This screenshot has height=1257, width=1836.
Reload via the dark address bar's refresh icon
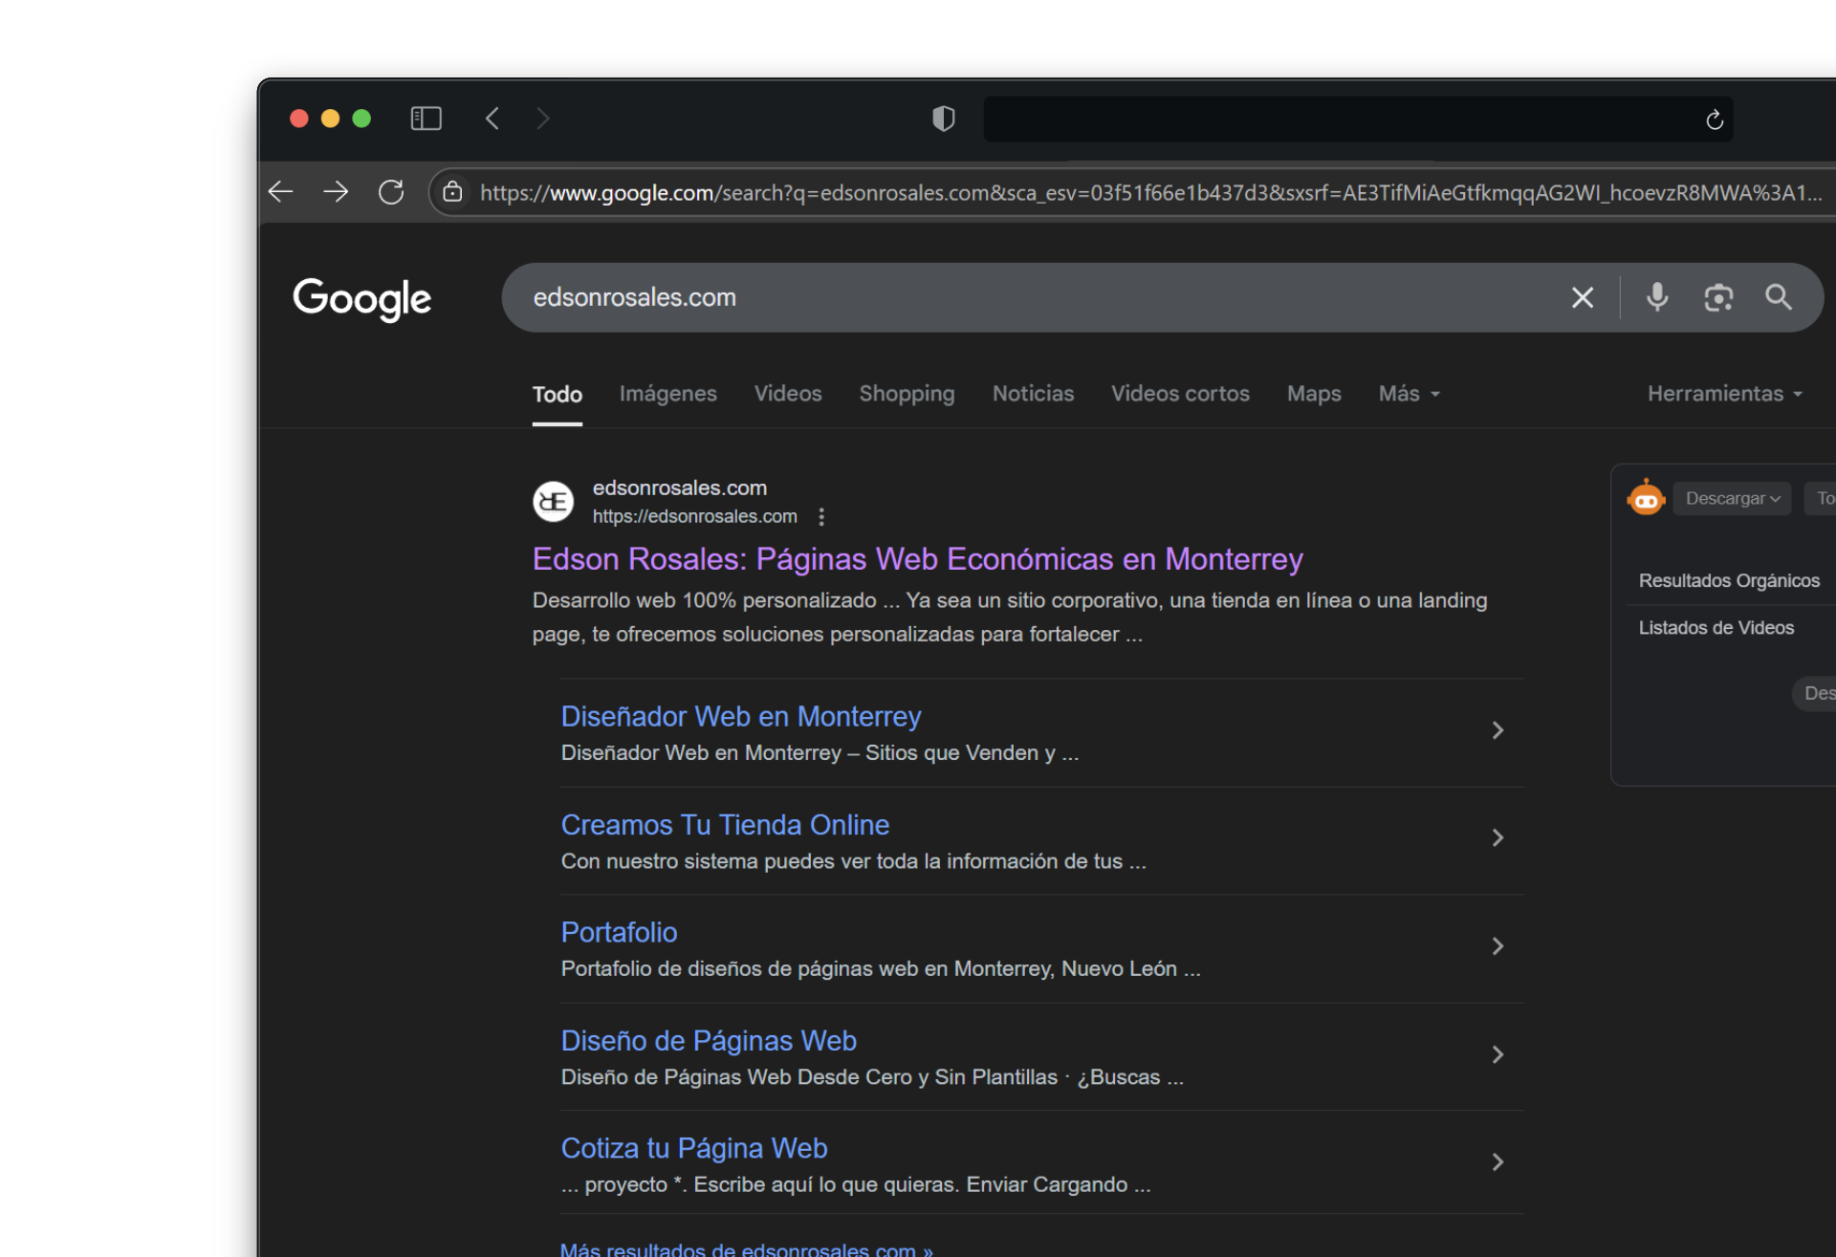[x=1714, y=119]
